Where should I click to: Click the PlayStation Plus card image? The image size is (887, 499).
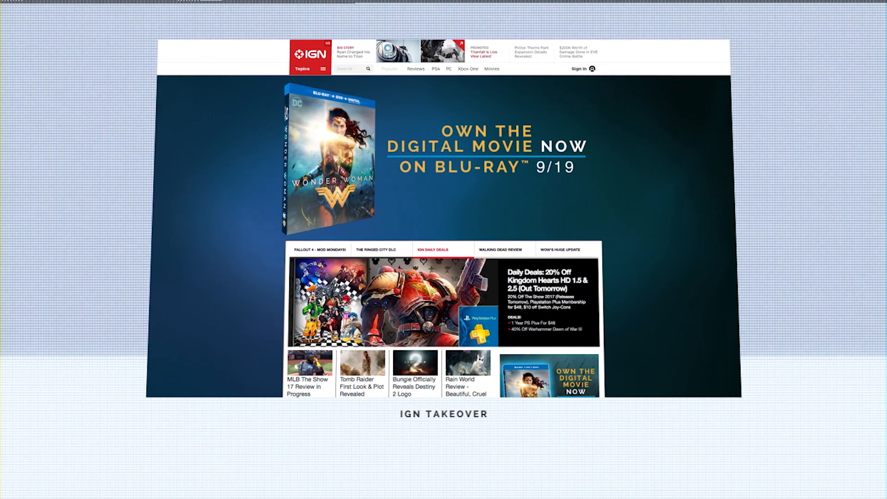tap(479, 326)
